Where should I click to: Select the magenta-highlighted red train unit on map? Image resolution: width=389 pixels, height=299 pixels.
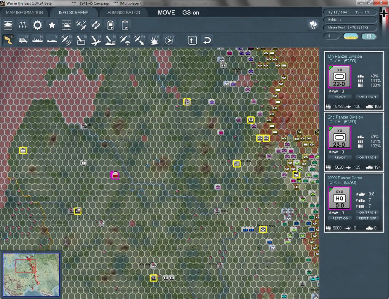(115, 175)
